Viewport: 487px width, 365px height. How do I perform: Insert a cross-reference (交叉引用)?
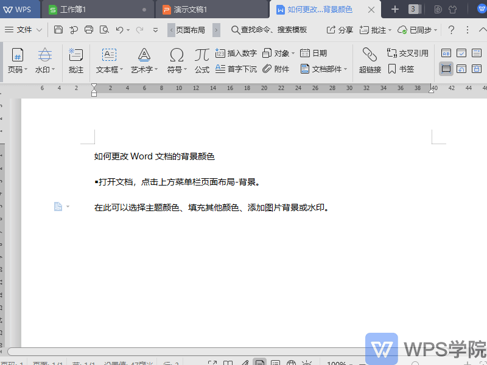pyautogui.click(x=407, y=53)
